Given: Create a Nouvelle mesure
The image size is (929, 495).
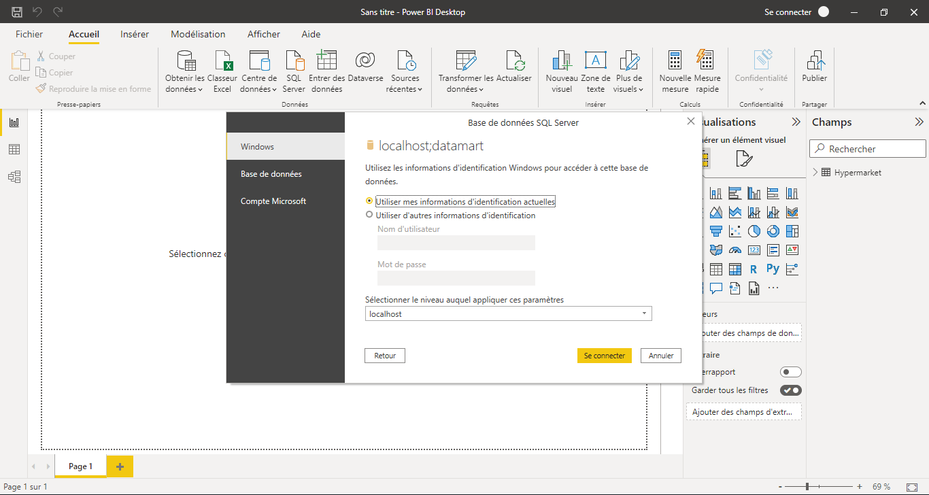Looking at the screenshot, I should click(675, 71).
